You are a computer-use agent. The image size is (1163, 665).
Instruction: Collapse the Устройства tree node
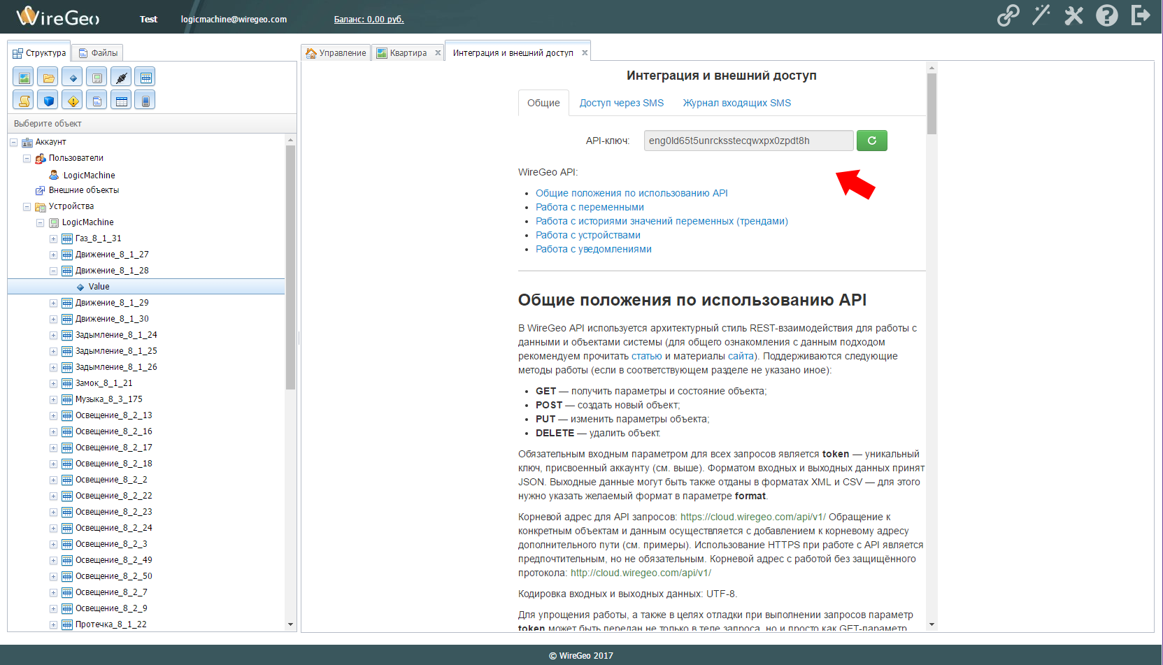point(27,206)
